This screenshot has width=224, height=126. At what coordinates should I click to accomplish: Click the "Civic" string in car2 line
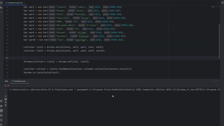(x=80, y=11)
